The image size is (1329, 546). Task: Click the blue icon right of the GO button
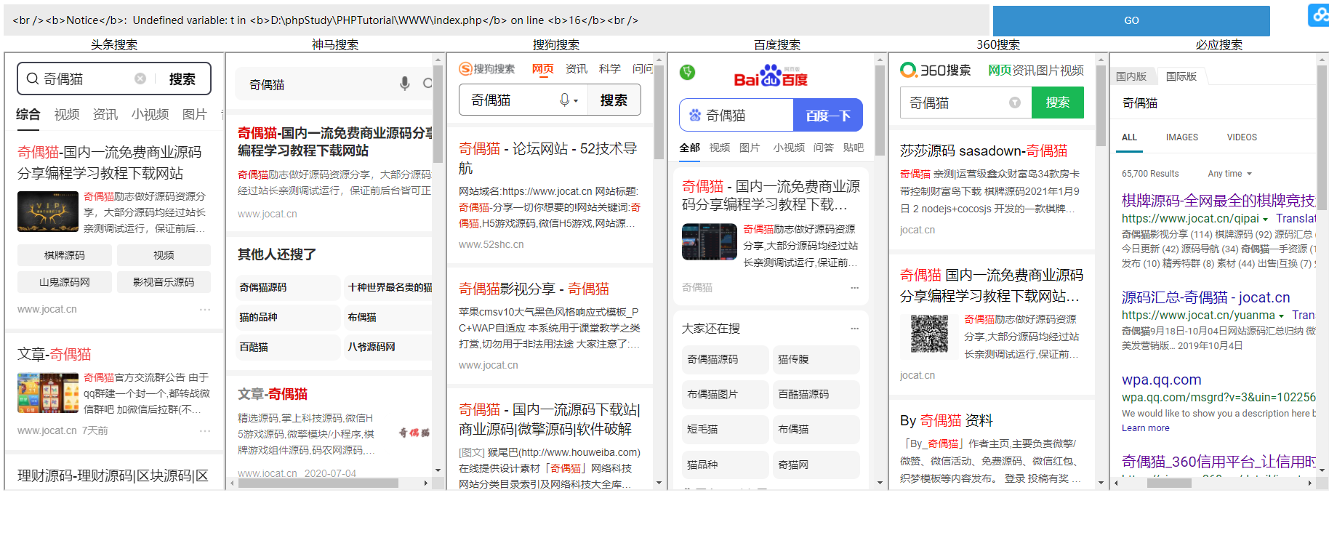[x=1319, y=15]
